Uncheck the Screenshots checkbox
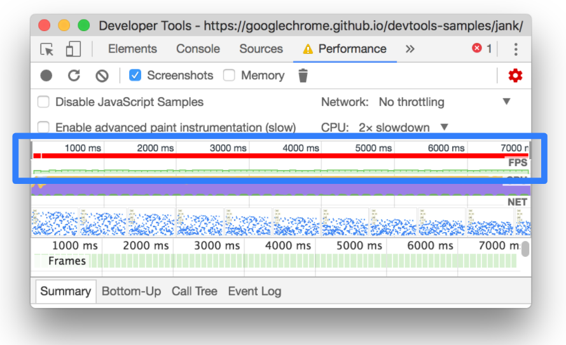This screenshot has height=345, width=566. [x=135, y=75]
